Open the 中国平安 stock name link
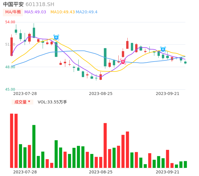199x176 pixels. pos(13,4)
